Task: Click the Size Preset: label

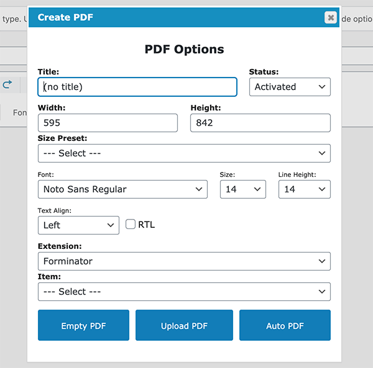Action: coord(62,138)
